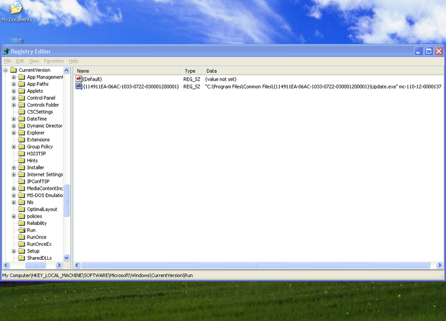
Task: Expand the Applets key
Action: click(13, 91)
